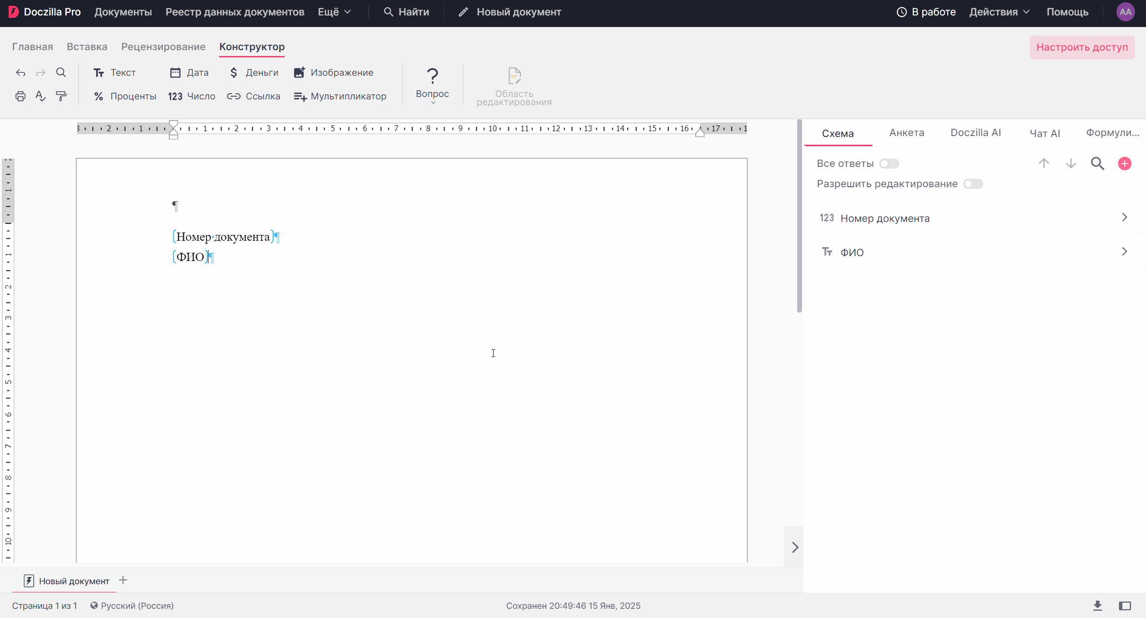
Task: Create a new document via 'Новый документ'
Action: coord(510,12)
